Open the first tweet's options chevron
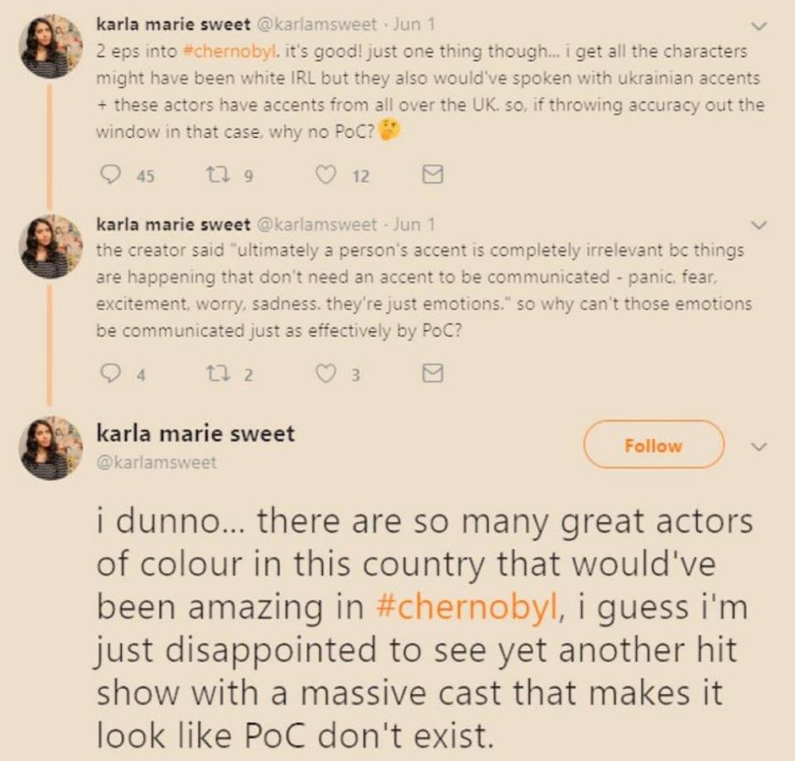 [x=759, y=27]
